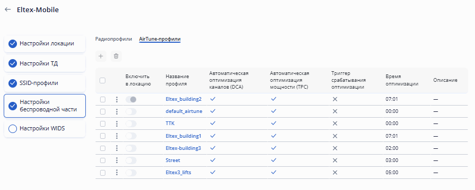
Task: Open the Настройки ТД step
Action: (x=44, y=63)
